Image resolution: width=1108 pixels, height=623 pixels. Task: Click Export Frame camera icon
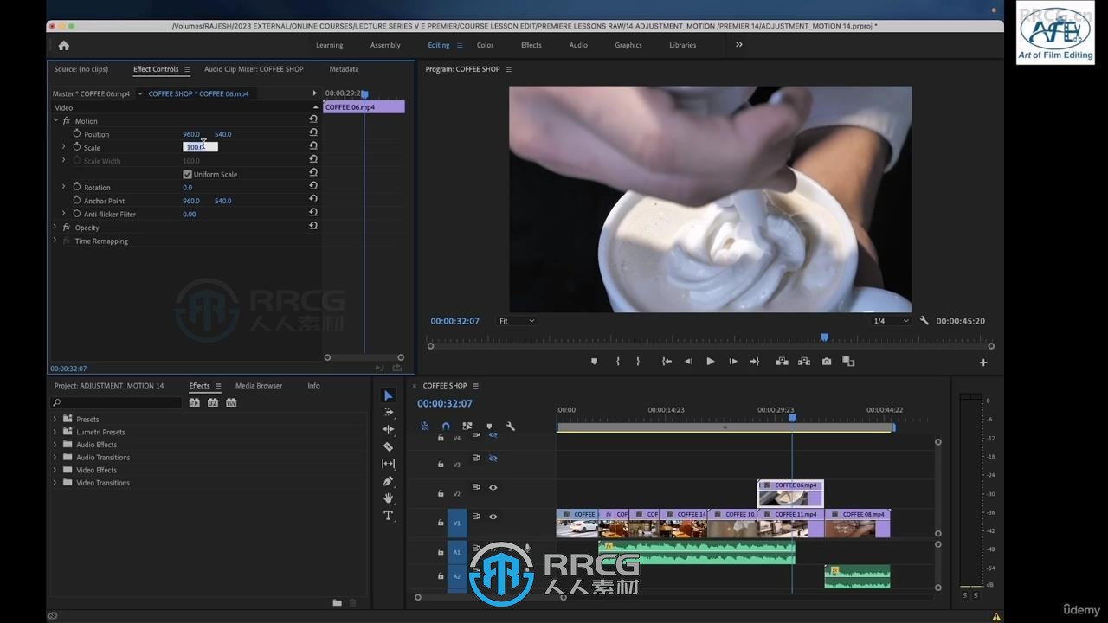(827, 362)
